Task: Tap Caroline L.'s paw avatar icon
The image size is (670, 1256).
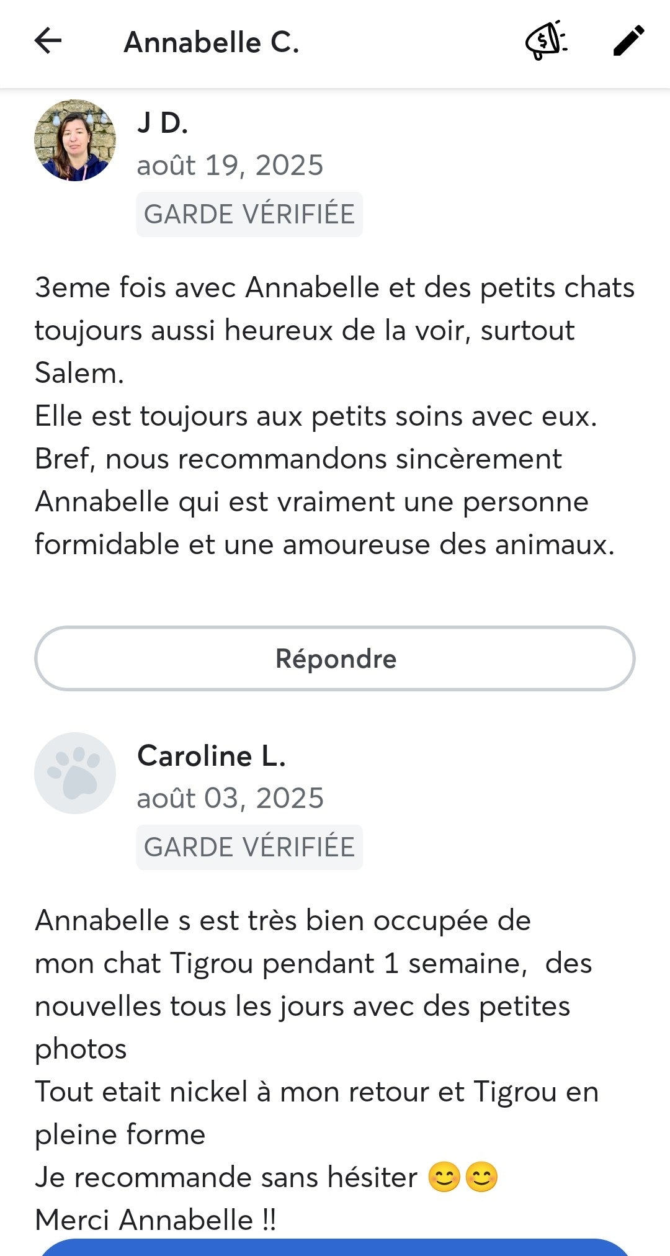Action: (75, 773)
